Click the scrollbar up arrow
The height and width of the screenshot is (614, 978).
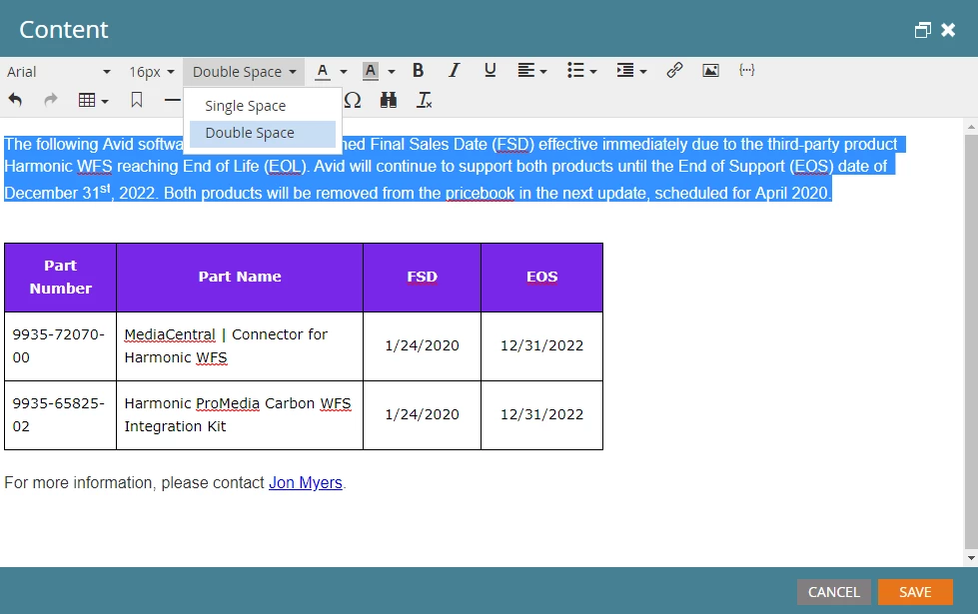coord(971,127)
